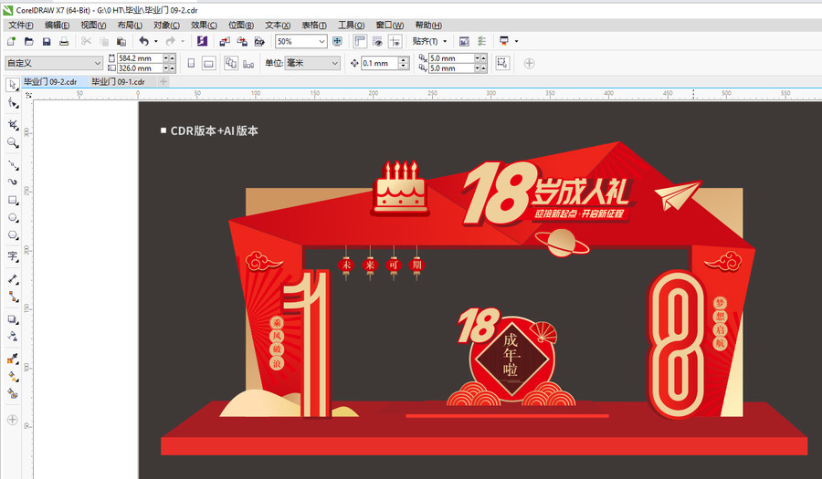Open the 文件(F) menu
Viewport: 822px width, 479px height.
point(20,26)
